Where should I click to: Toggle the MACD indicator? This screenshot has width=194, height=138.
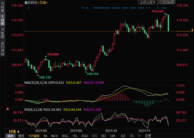click(x=54, y=136)
